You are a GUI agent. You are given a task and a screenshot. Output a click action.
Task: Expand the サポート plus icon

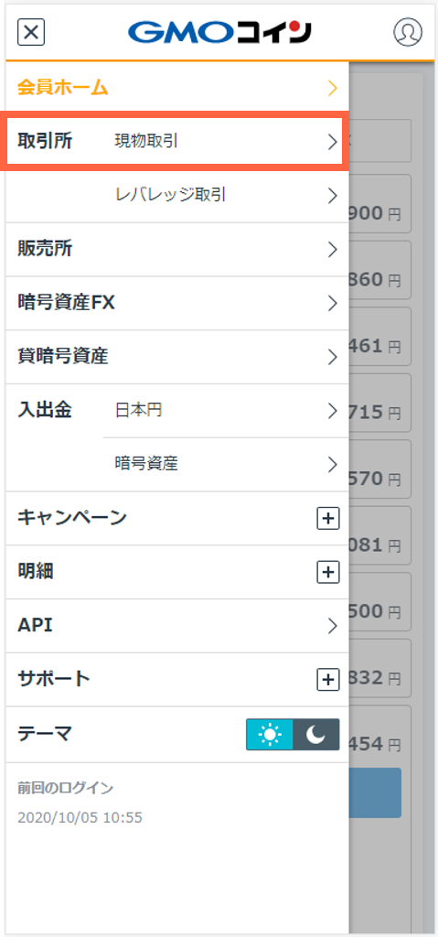[x=327, y=680]
